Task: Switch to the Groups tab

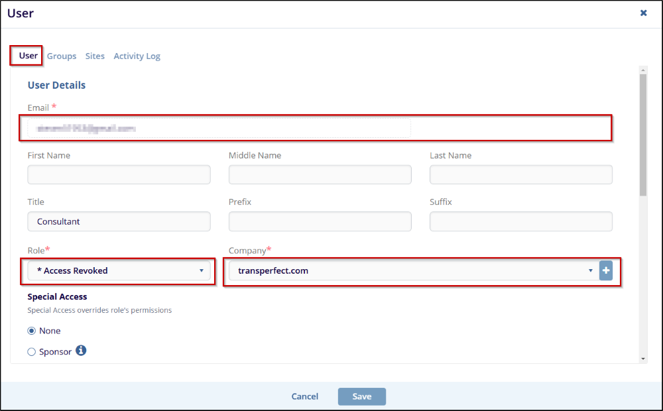Action: click(x=62, y=56)
